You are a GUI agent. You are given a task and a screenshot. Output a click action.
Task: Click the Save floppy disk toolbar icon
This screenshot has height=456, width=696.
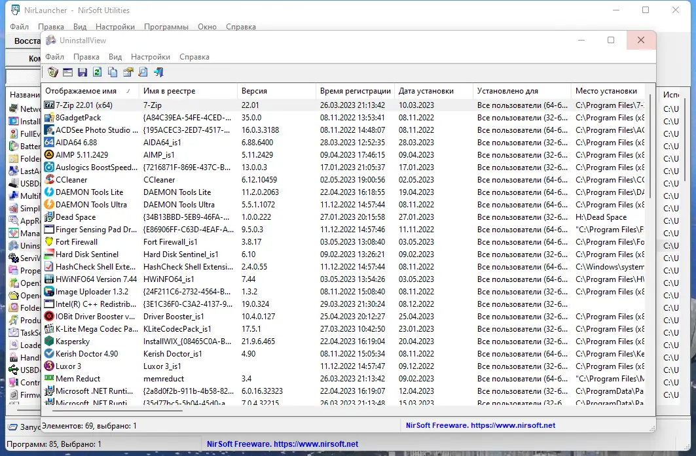pos(82,72)
